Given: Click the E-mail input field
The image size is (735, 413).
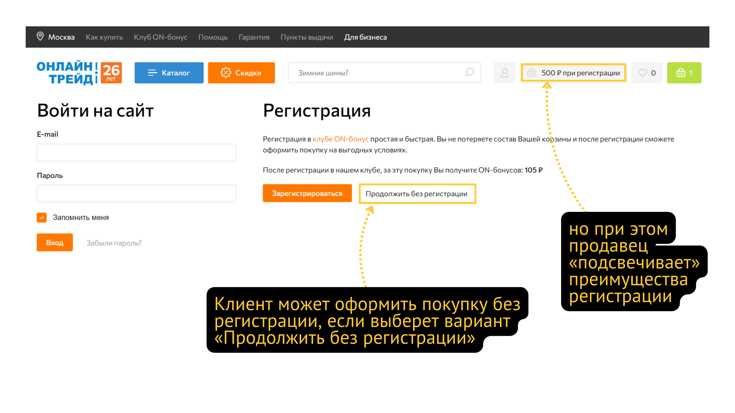Looking at the screenshot, I should click(x=136, y=153).
